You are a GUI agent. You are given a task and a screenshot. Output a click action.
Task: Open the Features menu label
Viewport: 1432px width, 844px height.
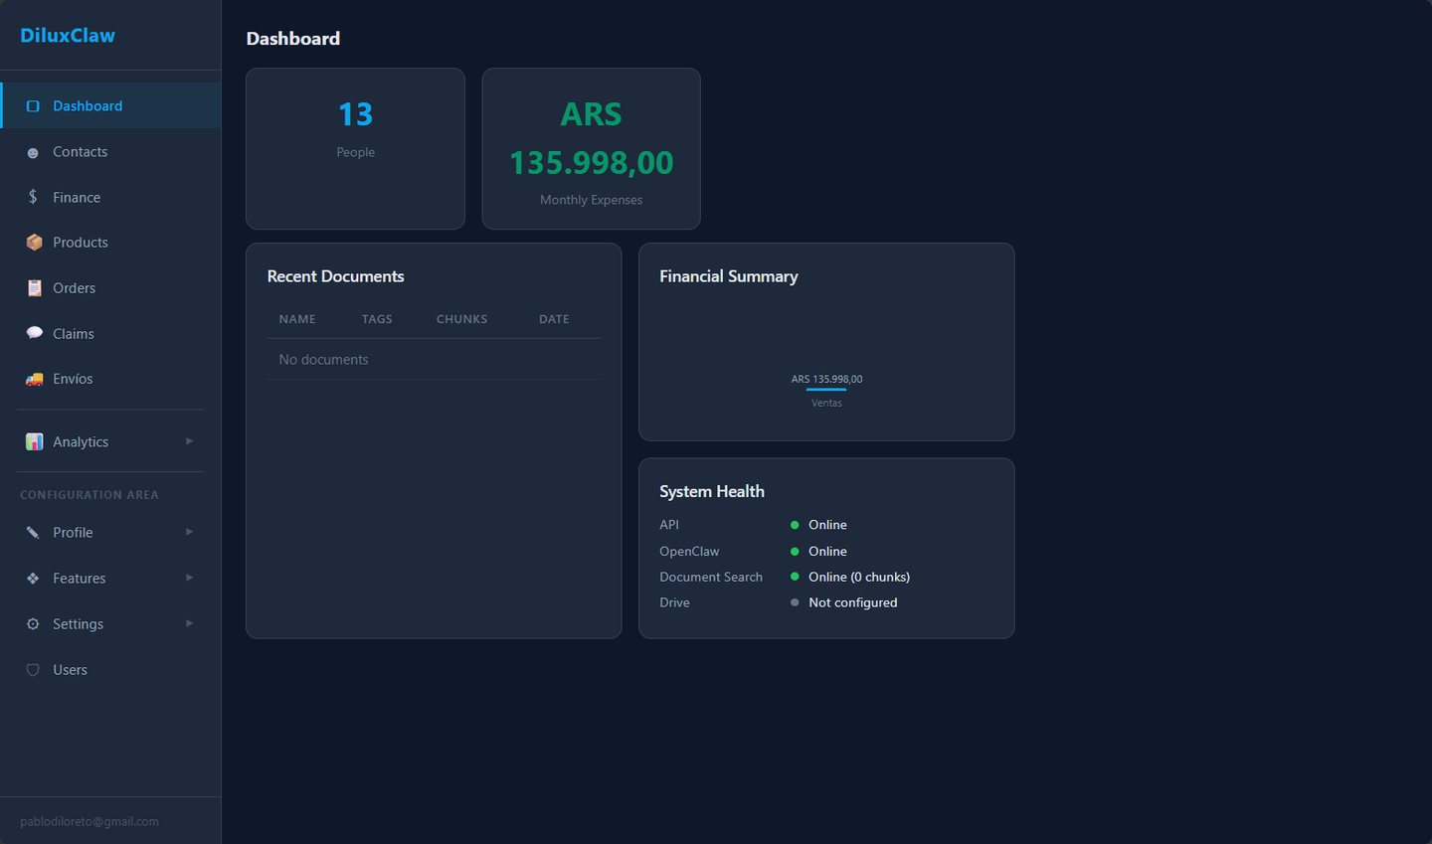(79, 579)
